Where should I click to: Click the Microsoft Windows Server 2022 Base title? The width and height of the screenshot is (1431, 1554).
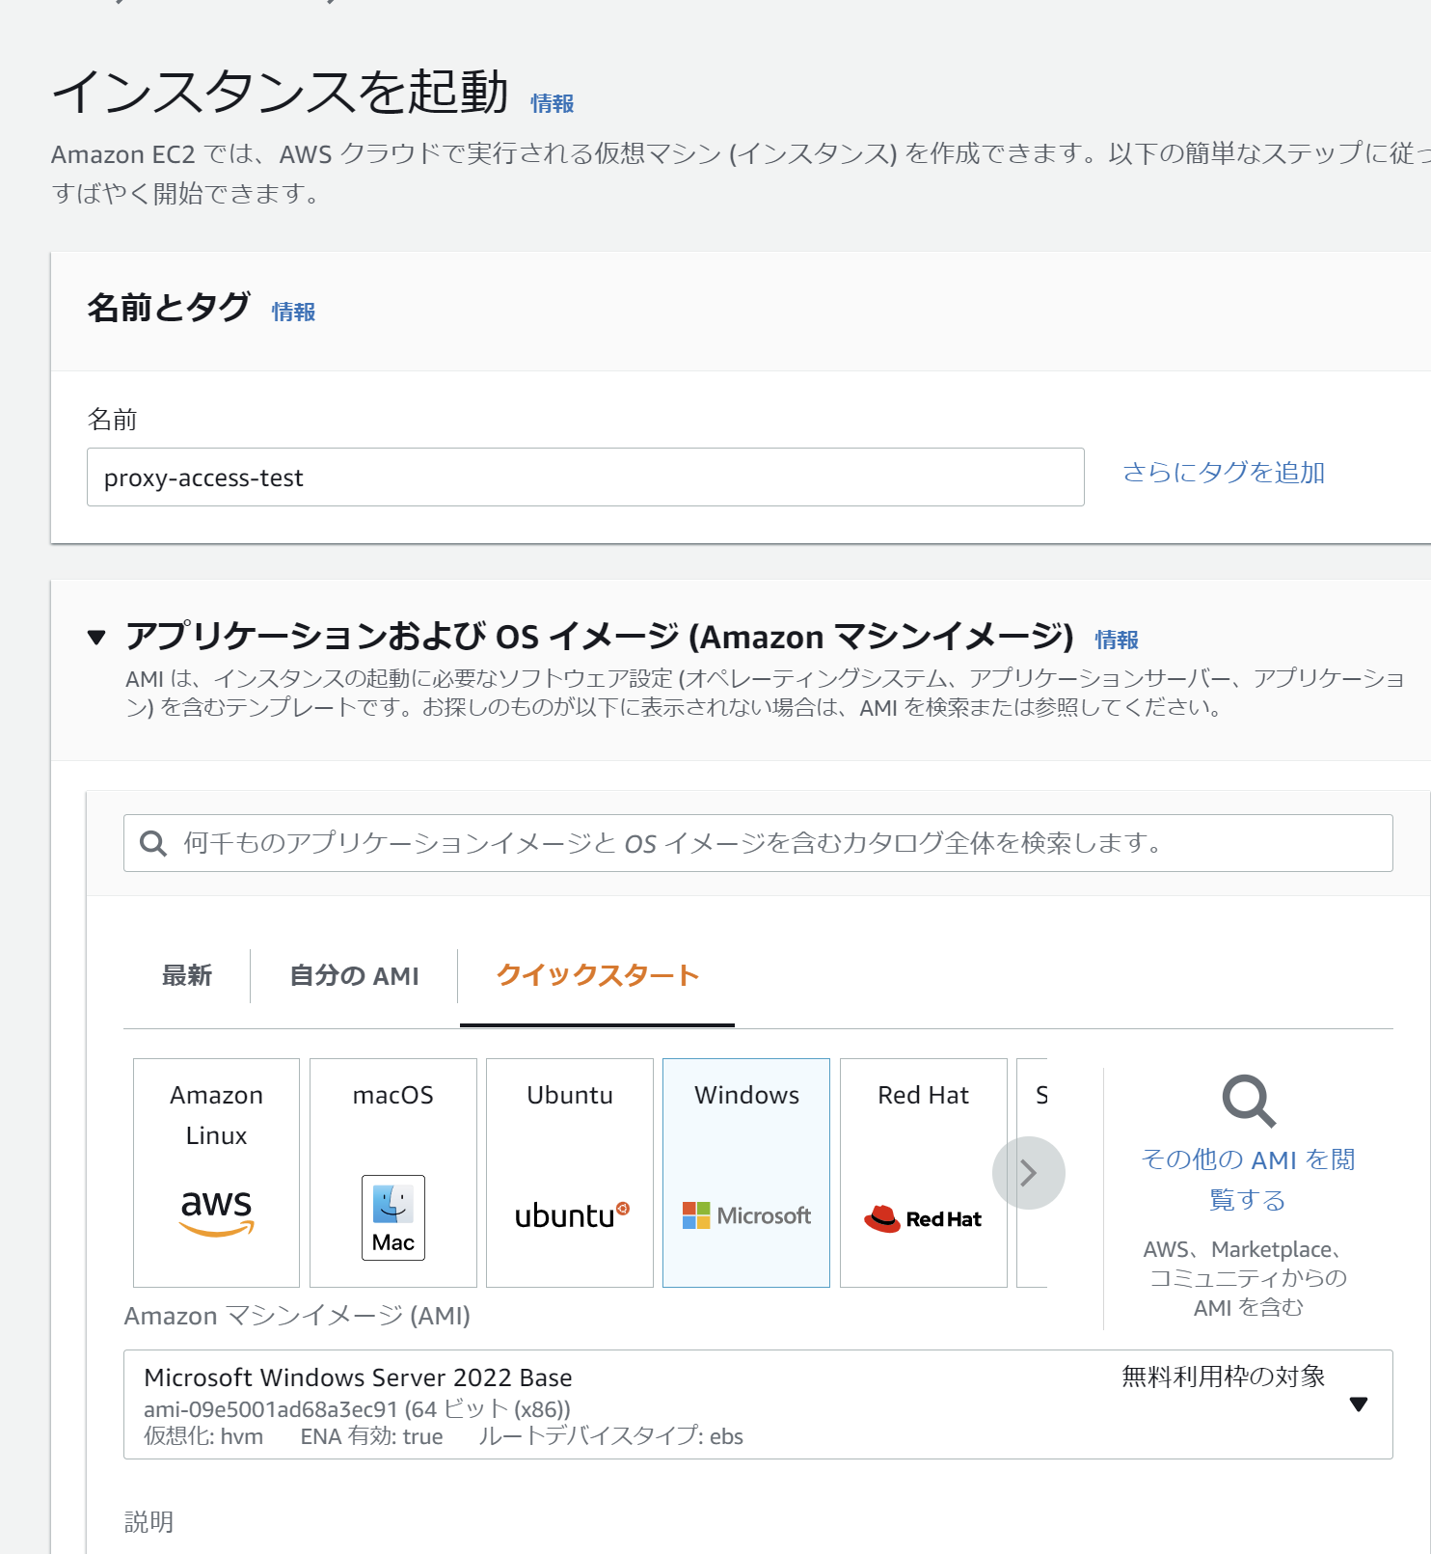point(358,1377)
